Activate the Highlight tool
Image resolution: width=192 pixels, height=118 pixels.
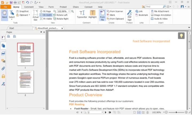click(93, 14)
